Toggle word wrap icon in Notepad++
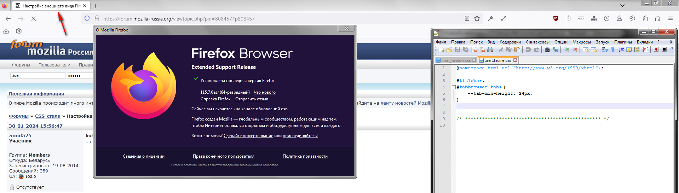Image resolution: width=679 pixels, height=193 pixels. [604, 49]
